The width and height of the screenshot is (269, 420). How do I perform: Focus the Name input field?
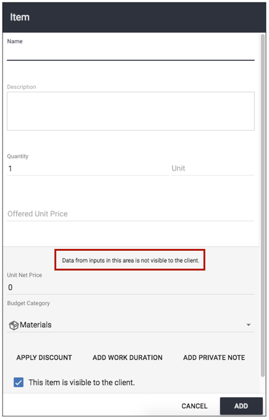130,54
